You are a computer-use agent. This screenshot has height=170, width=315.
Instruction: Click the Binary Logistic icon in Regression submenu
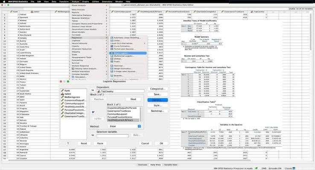(112, 53)
